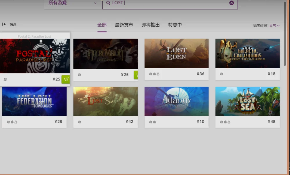Image resolution: width=290 pixels, height=175 pixels.
Task: Click the ¥48 price on Lost Sea
Action: 271,121
